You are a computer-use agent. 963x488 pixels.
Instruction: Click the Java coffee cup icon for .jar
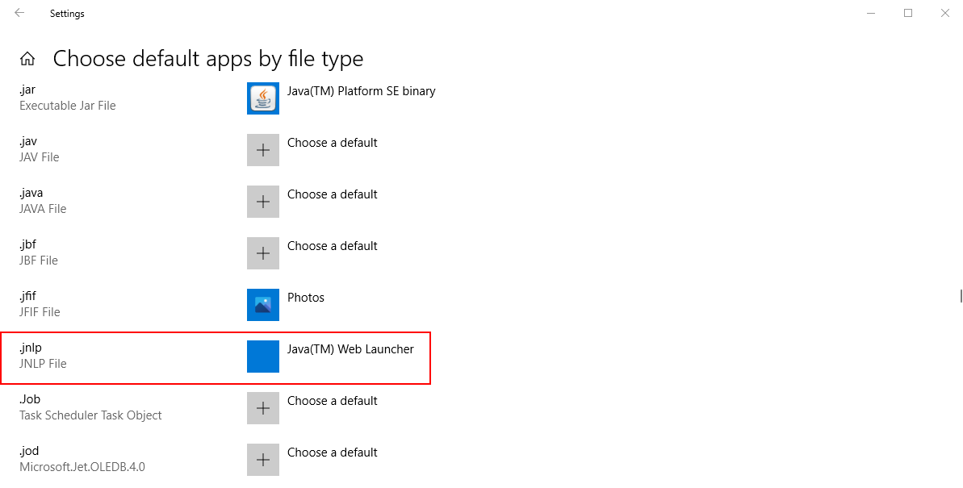[263, 98]
